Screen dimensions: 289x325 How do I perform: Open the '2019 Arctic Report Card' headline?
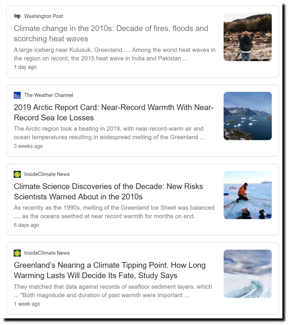pos(114,113)
